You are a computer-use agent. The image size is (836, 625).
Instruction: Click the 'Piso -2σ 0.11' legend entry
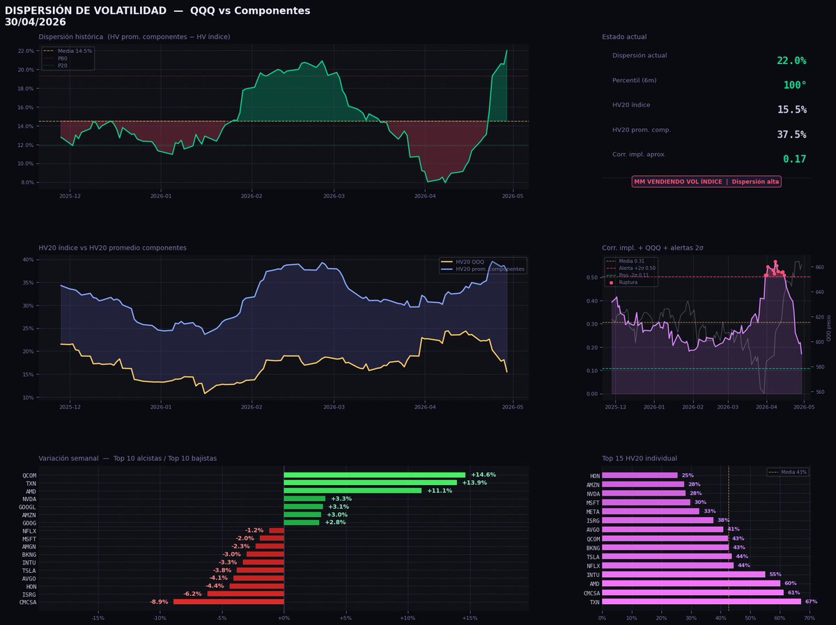(628, 276)
